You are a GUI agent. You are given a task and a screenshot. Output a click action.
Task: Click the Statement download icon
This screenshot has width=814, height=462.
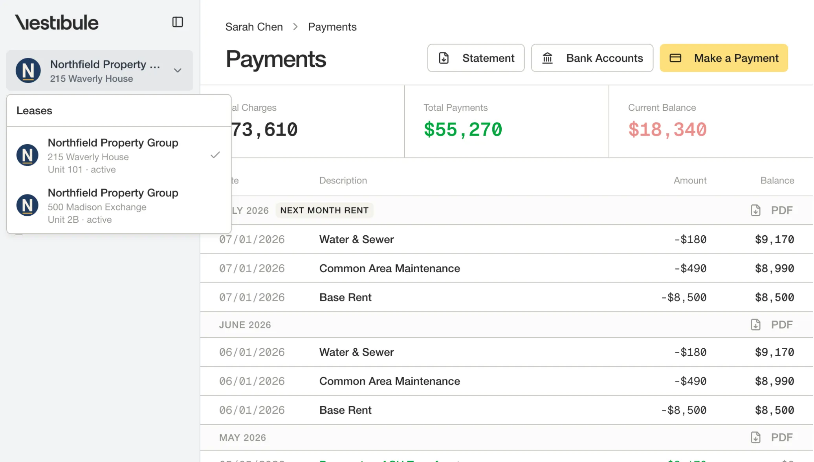tap(444, 58)
